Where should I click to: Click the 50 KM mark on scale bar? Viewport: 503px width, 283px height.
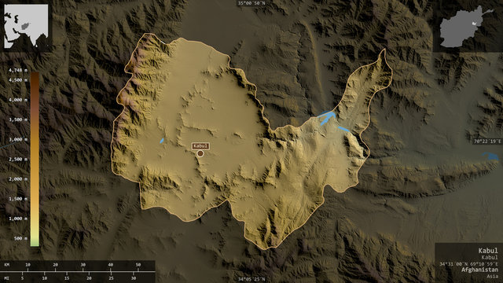[138, 265]
